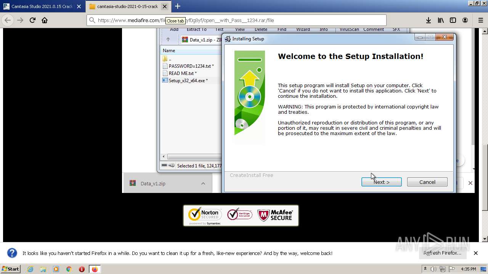Click SFX in the WinRAR toolbar
This screenshot has height=274, width=488.
pos(396,29)
